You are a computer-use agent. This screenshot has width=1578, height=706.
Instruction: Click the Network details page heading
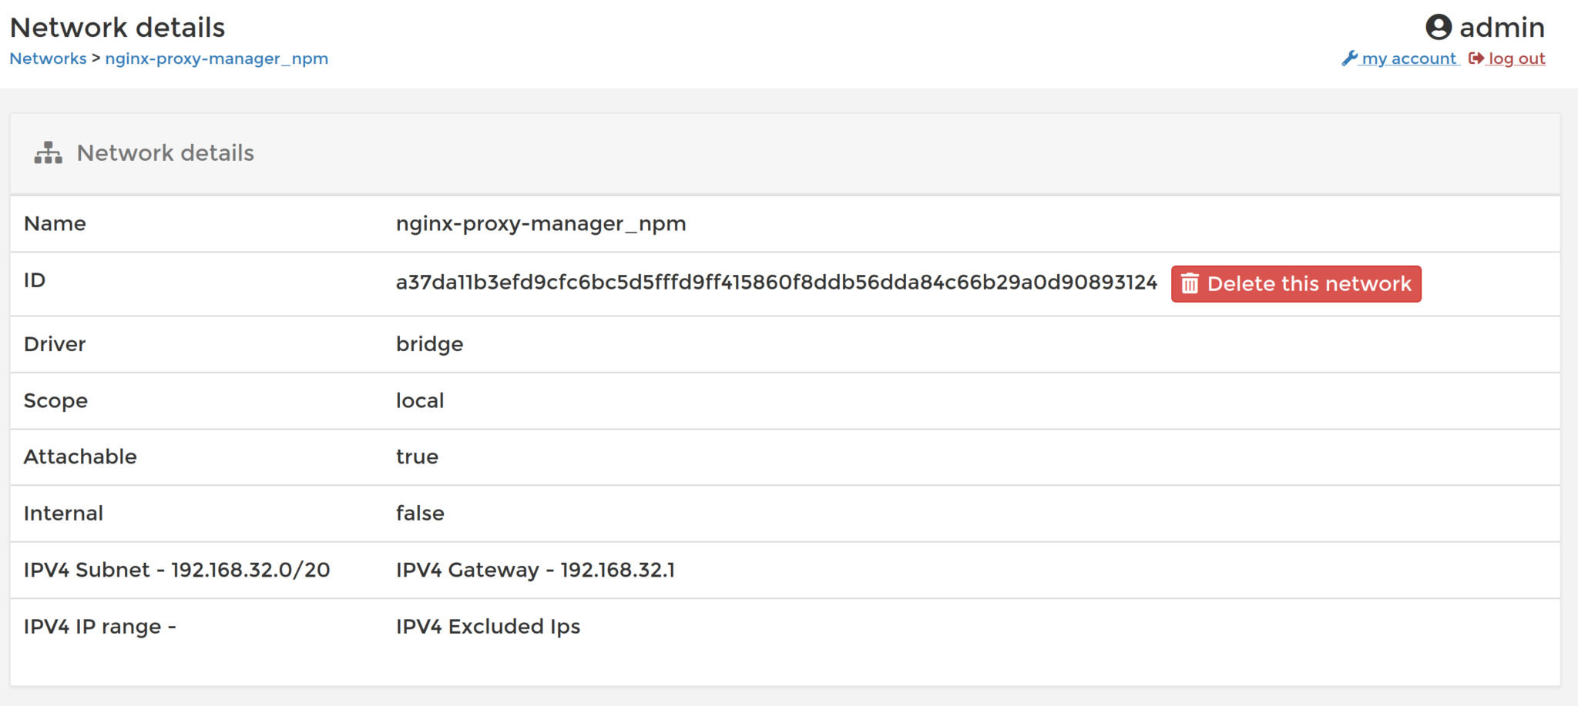pos(117,27)
